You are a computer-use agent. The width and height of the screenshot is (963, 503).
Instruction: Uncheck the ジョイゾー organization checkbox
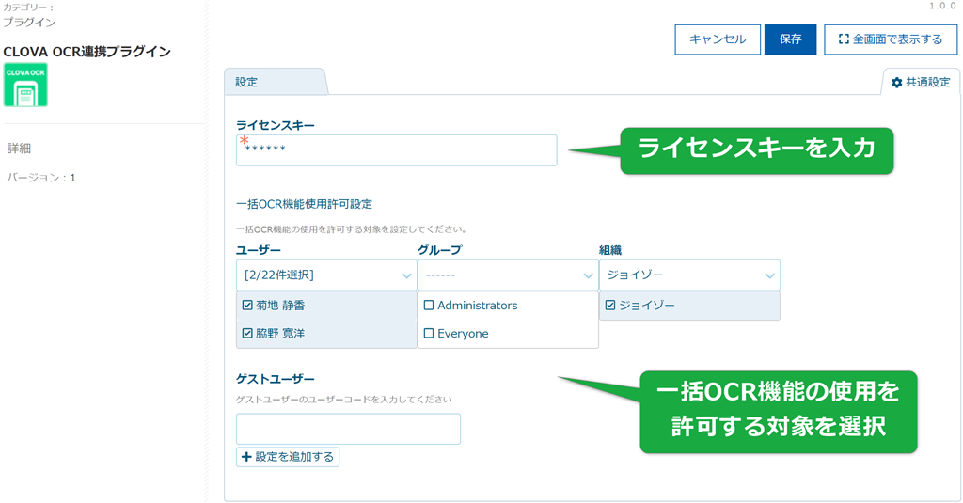609,306
